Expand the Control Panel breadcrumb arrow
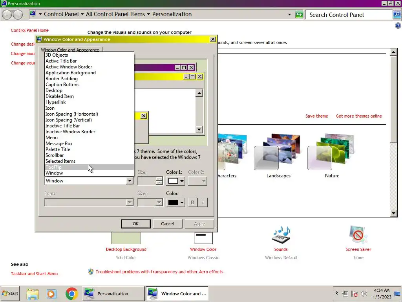 [82, 15]
